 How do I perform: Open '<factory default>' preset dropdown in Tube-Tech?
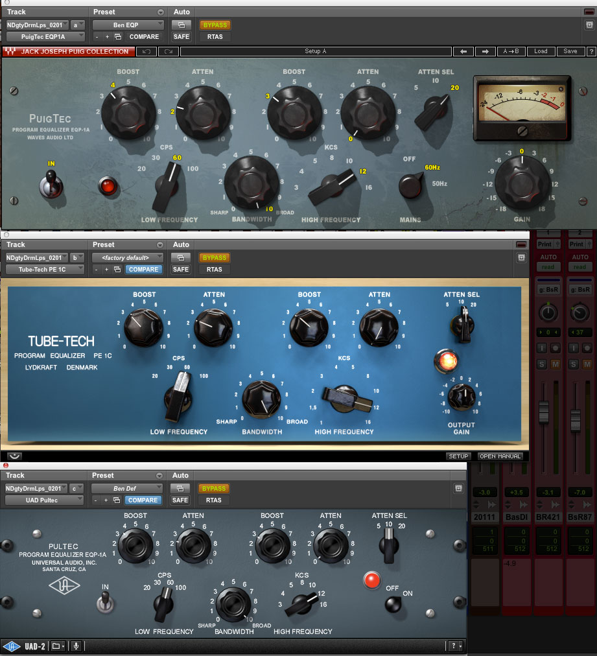[x=128, y=258]
